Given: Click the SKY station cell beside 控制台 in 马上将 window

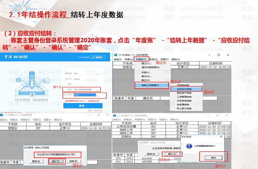Looking at the screenshot, I should pos(38,128).
